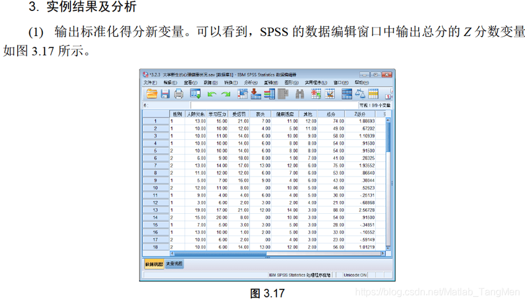Select the 受惩罚 column header
525x303 pixels.
[239, 114]
